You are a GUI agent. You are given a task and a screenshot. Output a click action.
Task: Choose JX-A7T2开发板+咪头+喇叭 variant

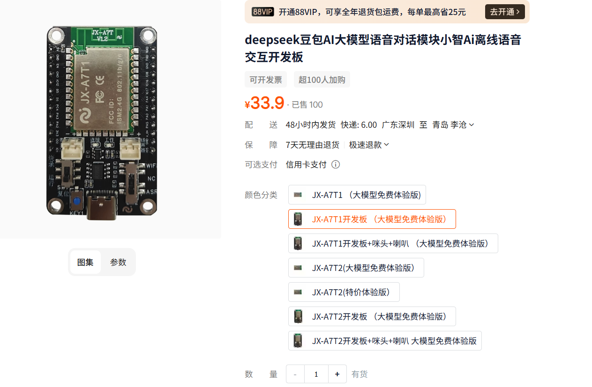[384, 340]
